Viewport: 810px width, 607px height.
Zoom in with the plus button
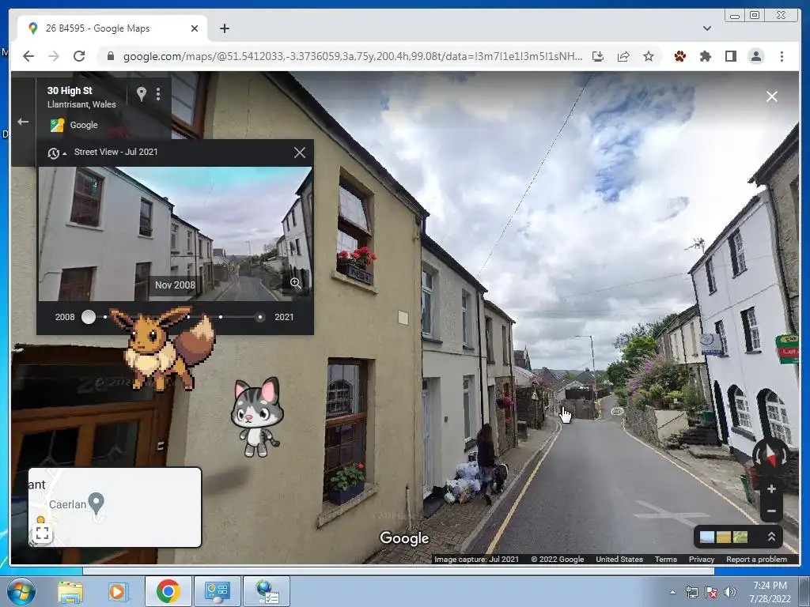tap(771, 488)
